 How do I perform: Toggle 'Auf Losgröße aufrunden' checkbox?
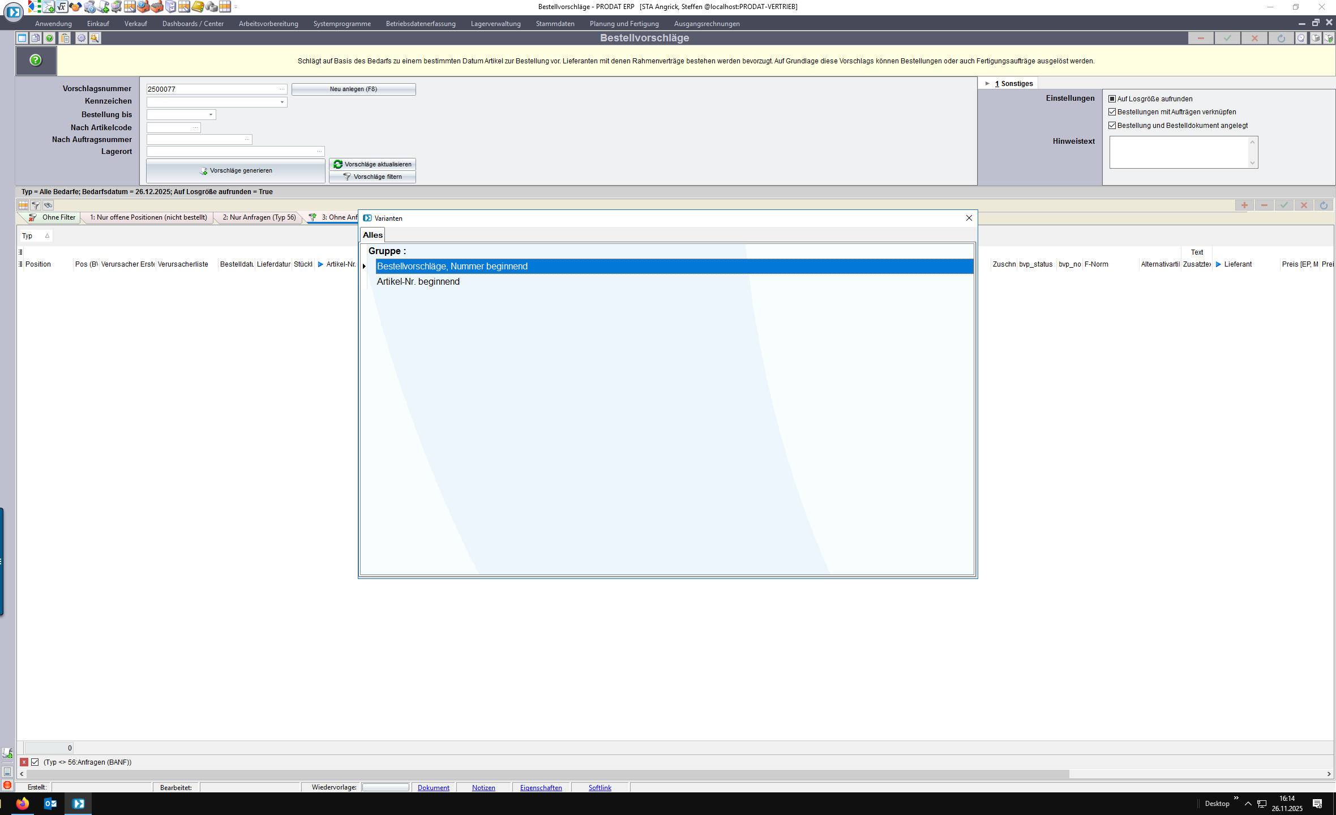click(x=1112, y=98)
